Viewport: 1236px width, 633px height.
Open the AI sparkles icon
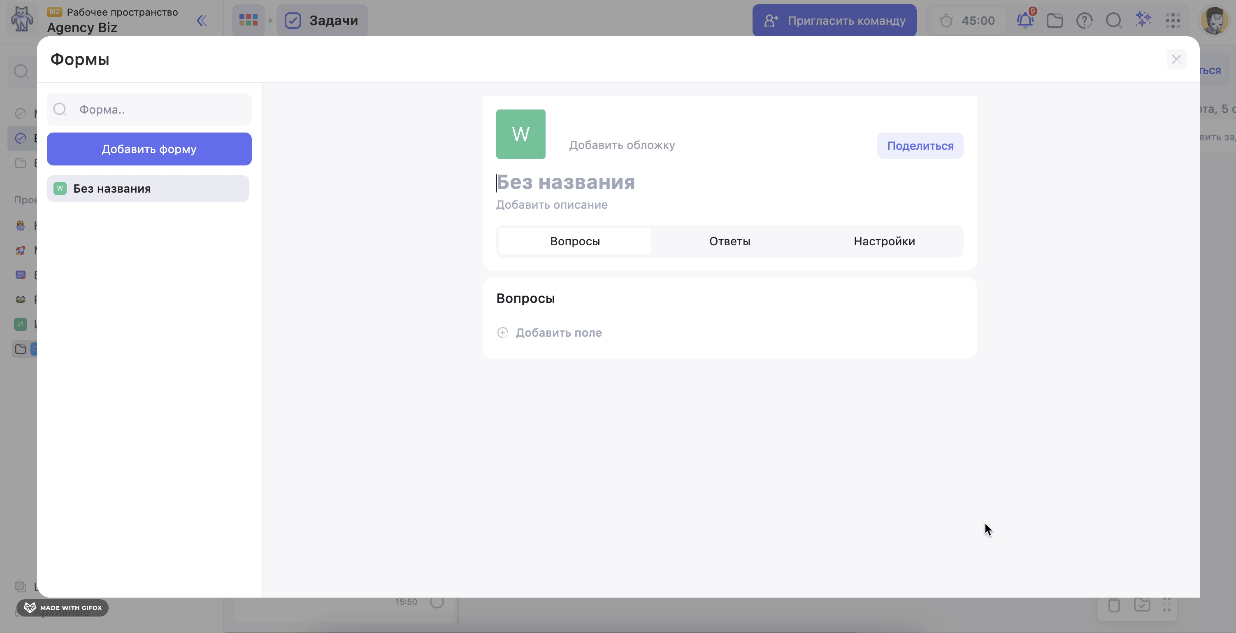click(1143, 20)
